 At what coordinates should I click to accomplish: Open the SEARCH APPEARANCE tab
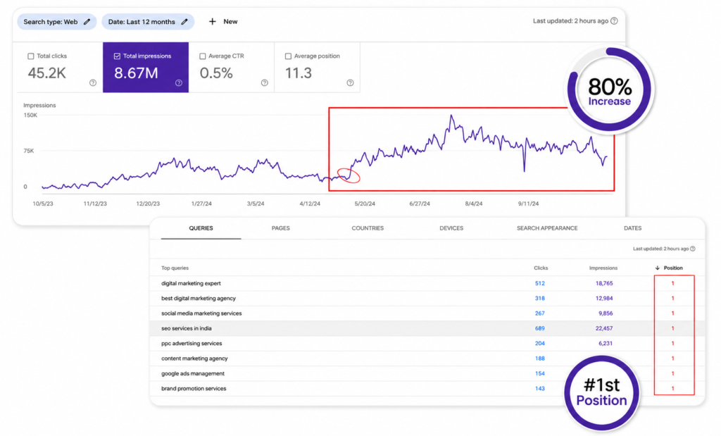pos(546,228)
